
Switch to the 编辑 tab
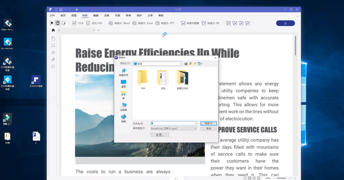96,16
